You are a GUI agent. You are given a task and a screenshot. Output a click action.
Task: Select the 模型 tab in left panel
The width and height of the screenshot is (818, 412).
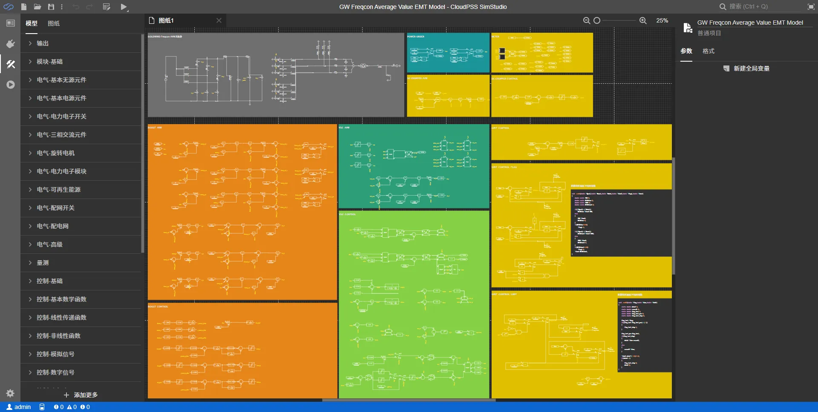pyautogui.click(x=32, y=23)
